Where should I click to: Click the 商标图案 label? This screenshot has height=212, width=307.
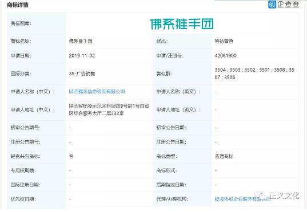pos(21,23)
